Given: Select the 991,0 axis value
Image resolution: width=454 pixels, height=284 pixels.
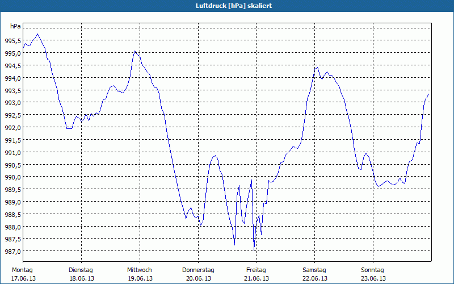Looking at the screenshot, I should (12, 152).
